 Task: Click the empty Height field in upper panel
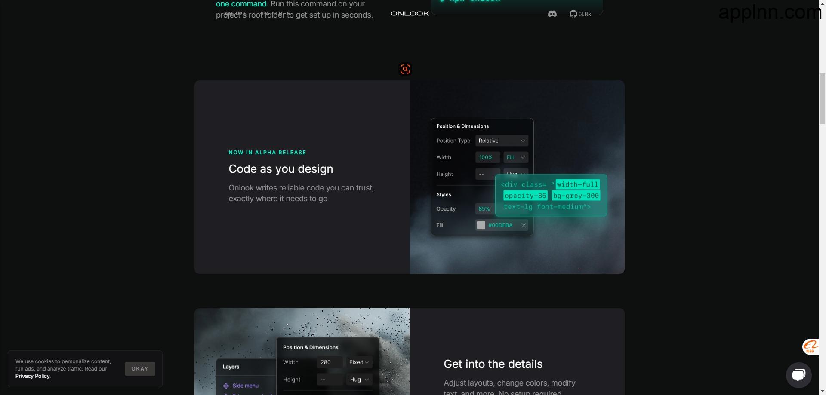488,174
